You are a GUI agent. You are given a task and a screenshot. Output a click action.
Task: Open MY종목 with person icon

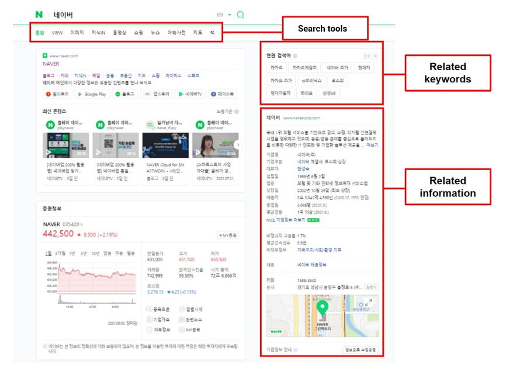[189, 330]
